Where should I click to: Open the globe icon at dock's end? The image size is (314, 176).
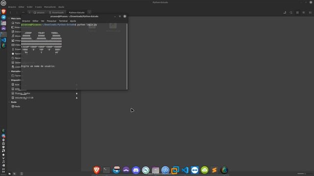(x=224, y=170)
